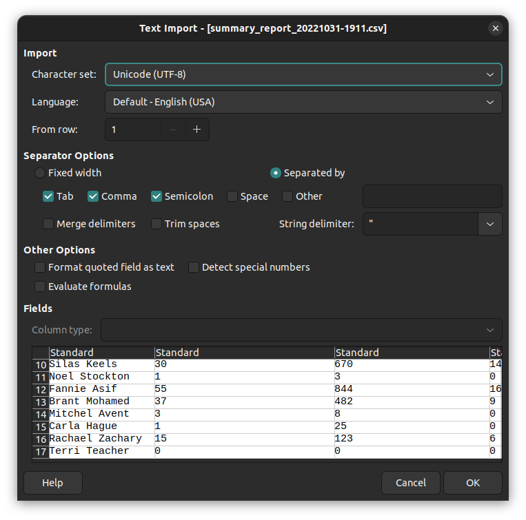
Task: Click the Noel Stockton cell
Action: (x=101, y=377)
